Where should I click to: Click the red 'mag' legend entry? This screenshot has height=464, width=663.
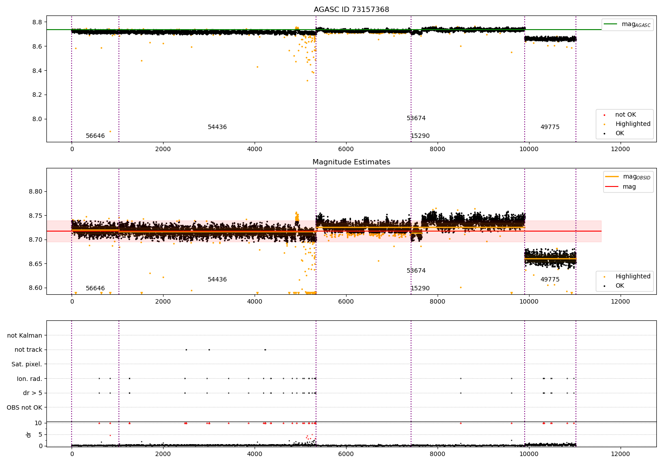(x=621, y=186)
